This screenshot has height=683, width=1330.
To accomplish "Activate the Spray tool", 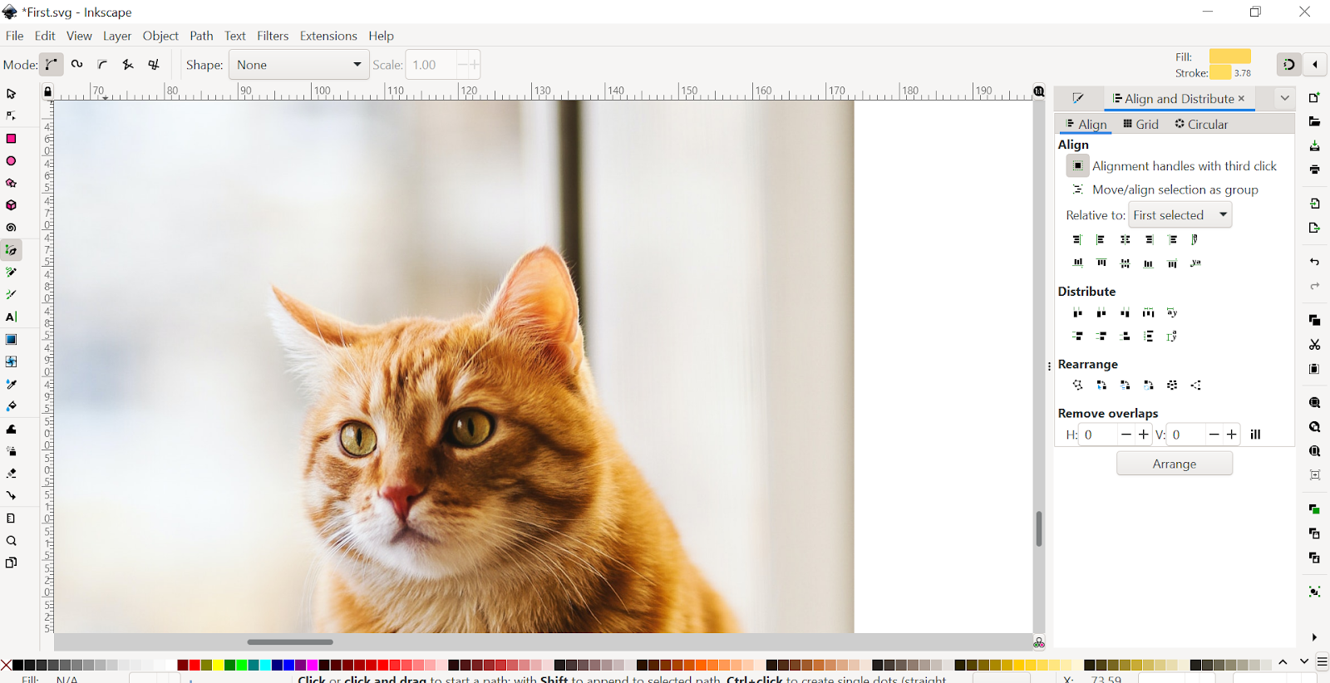I will [x=12, y=451].
